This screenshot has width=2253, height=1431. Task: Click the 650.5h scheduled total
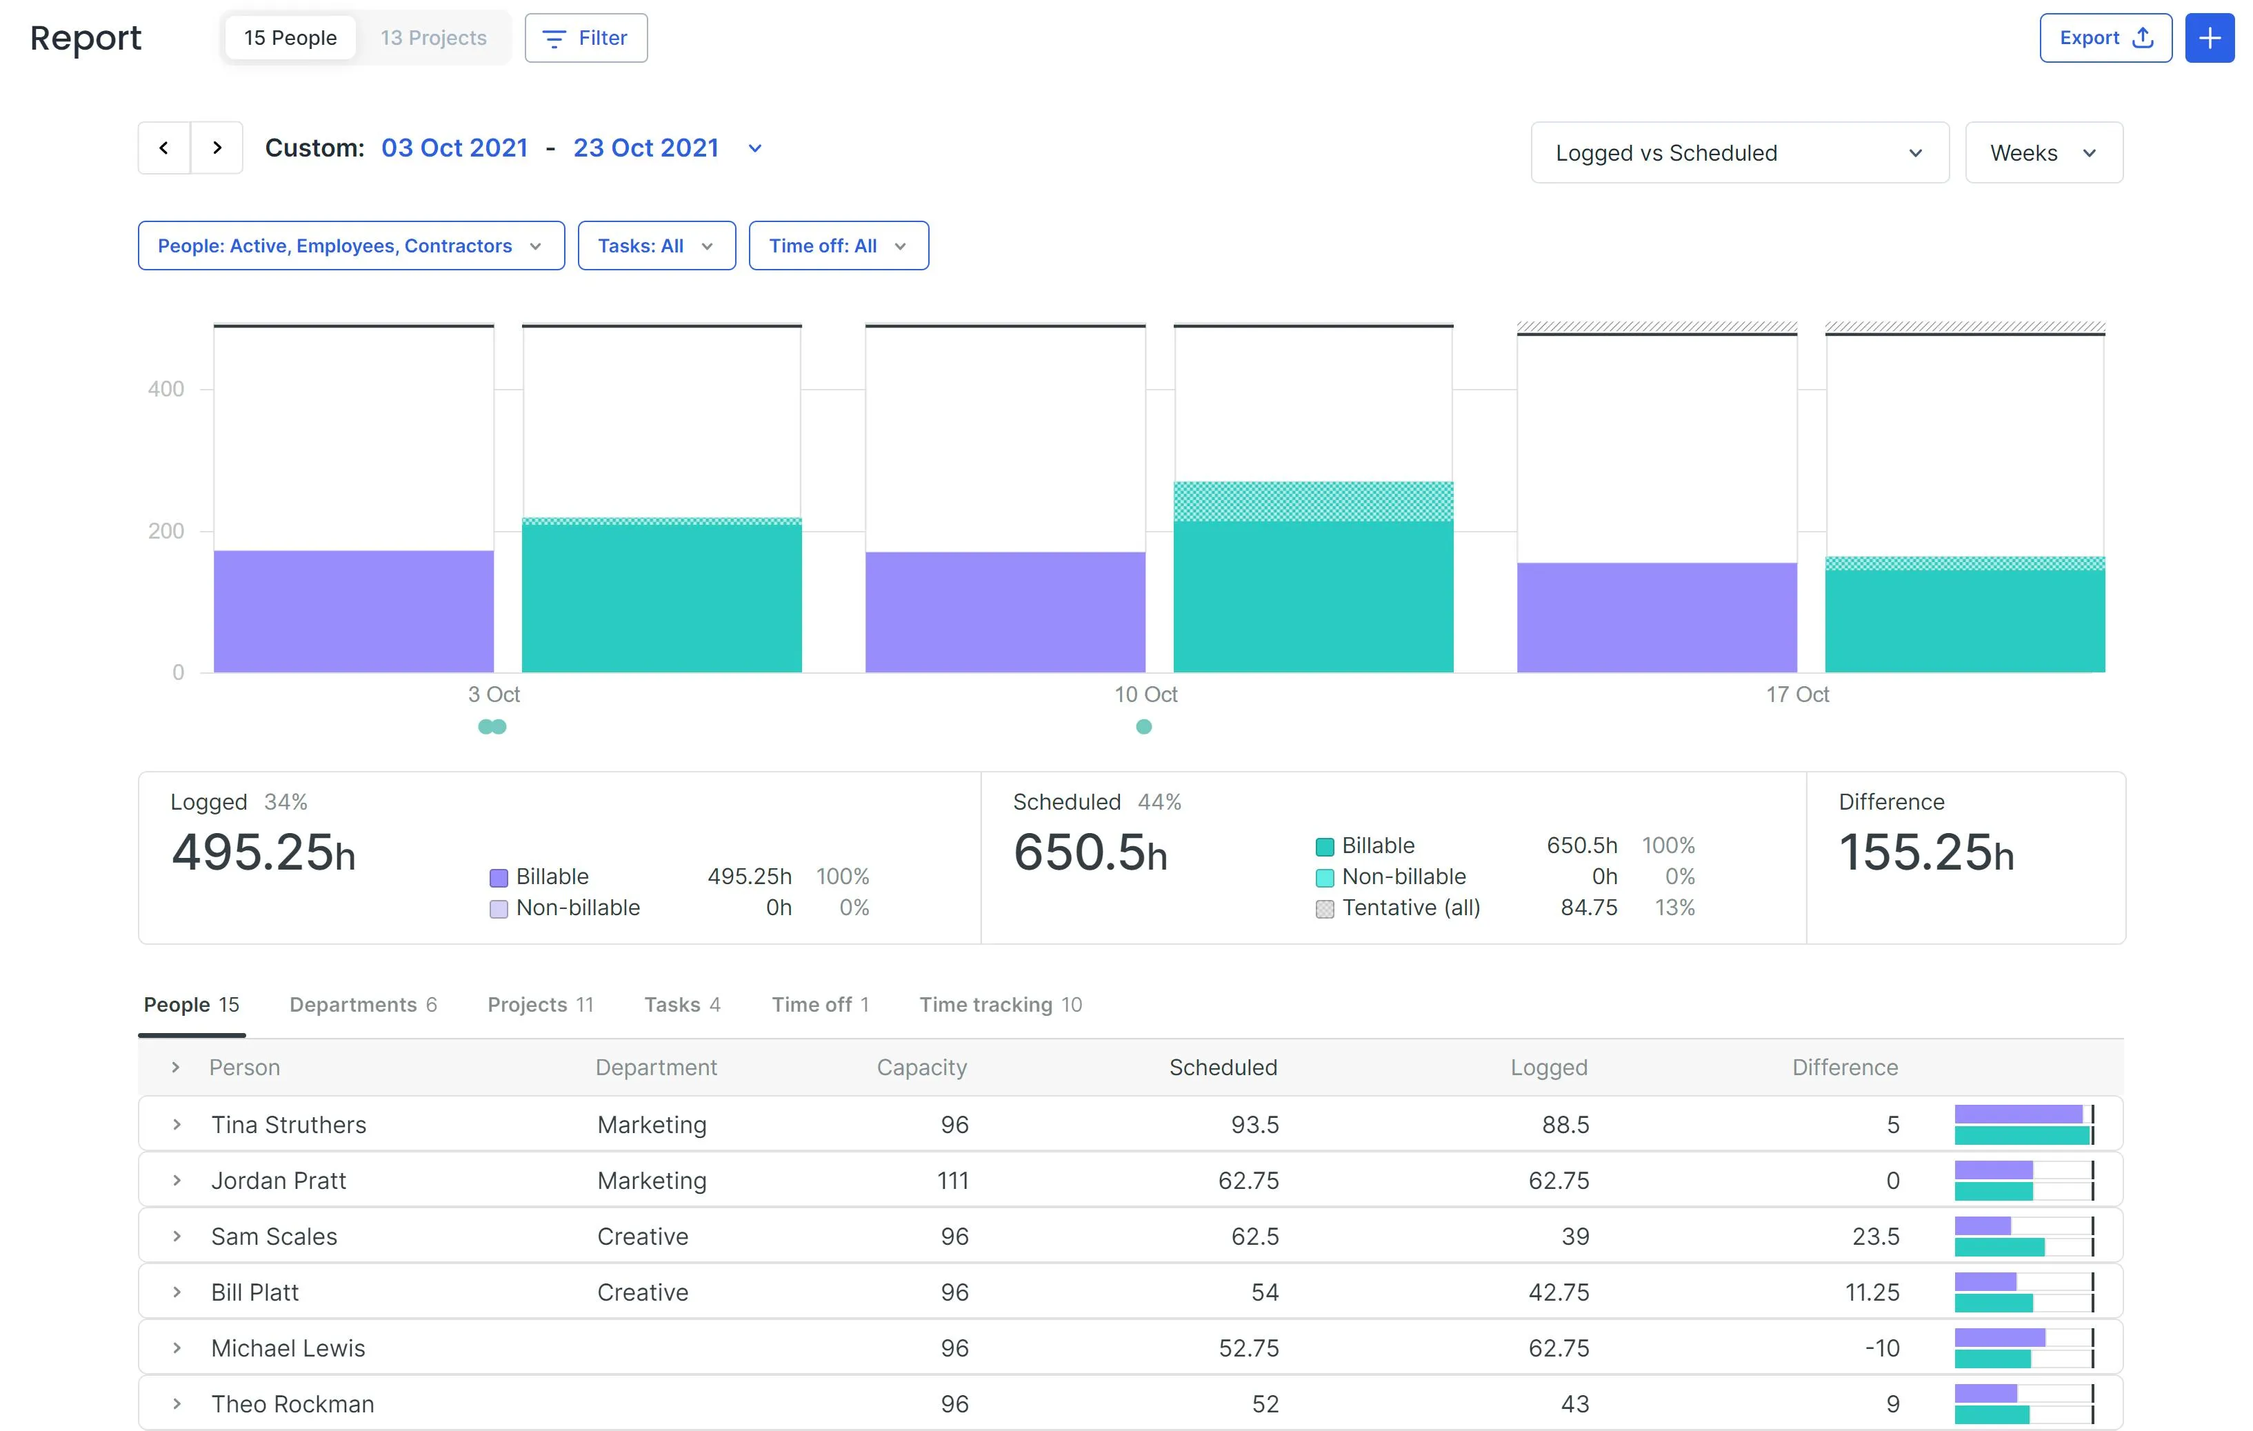click(1090, 852)
